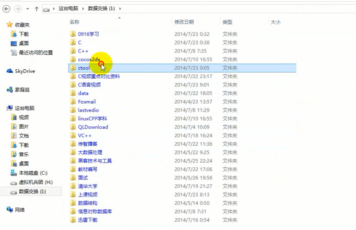This screenshot has height=230, width=356.
Task: Select 数据交换 (I:) drive in sidebar
Action: [32, 191]
